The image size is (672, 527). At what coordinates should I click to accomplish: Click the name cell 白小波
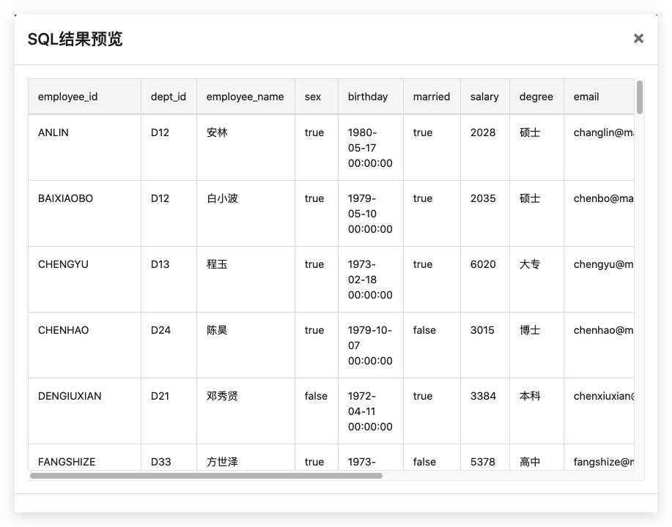pos(245,214)
